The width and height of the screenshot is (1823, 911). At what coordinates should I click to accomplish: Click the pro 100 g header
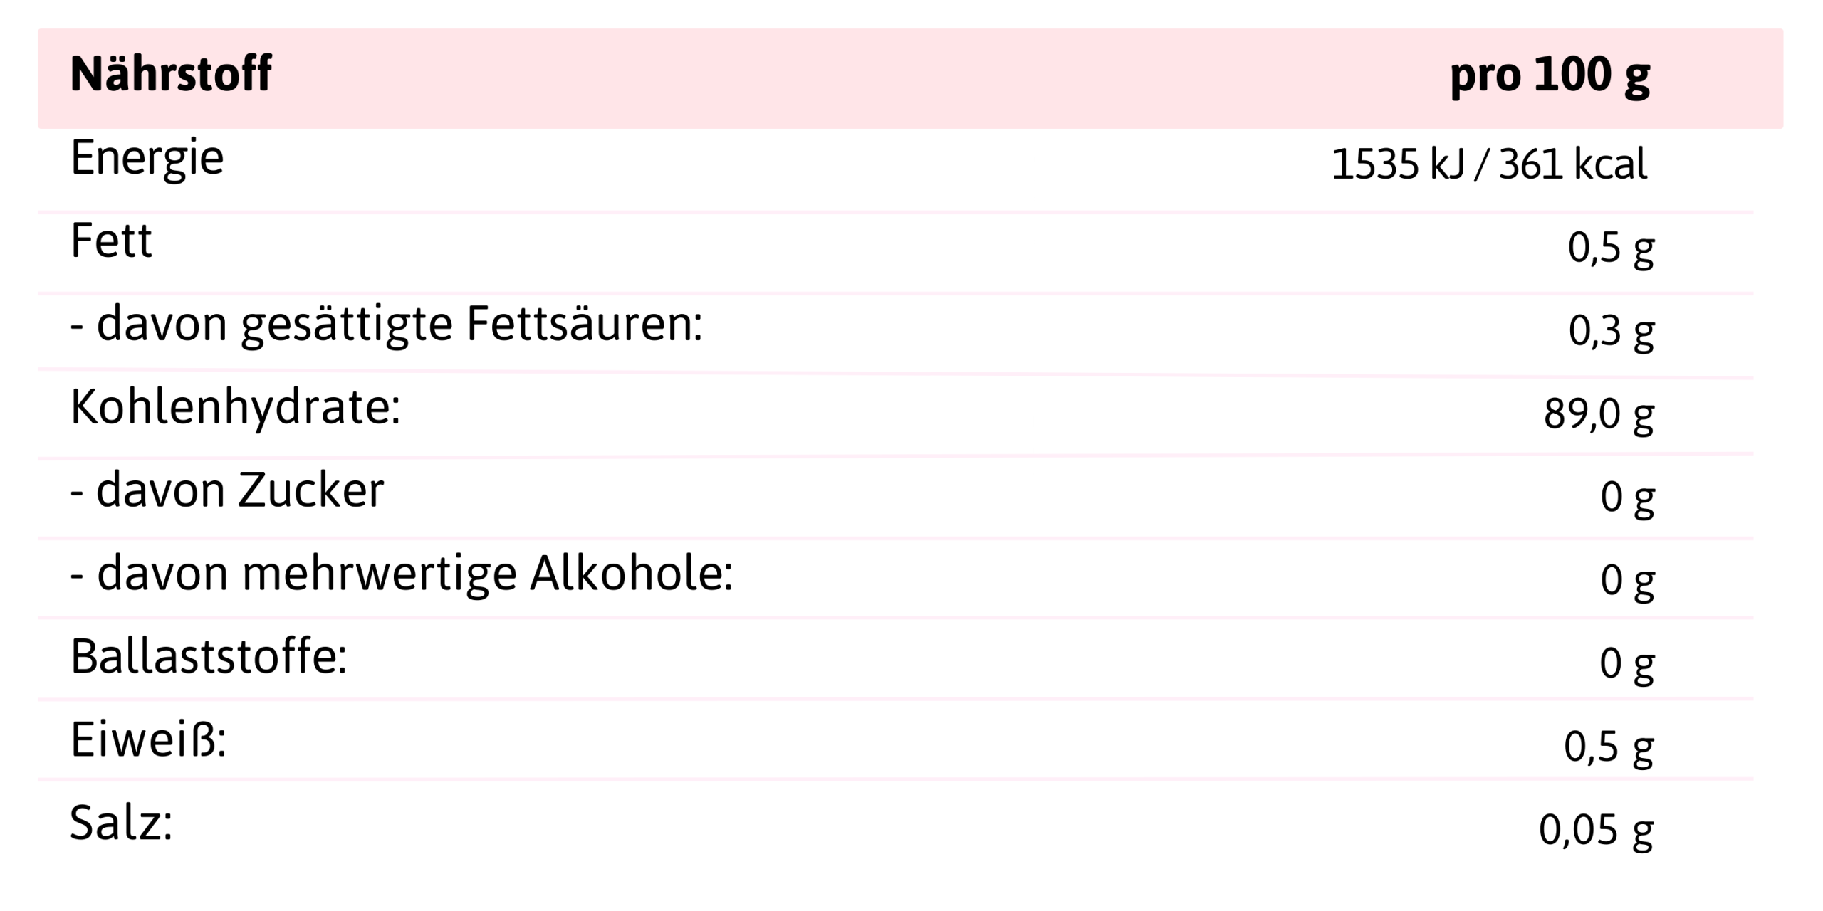point(1550,75)
